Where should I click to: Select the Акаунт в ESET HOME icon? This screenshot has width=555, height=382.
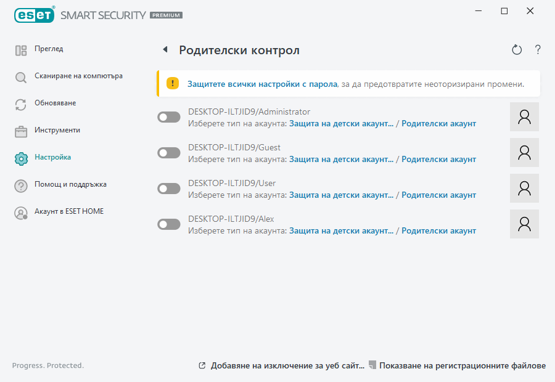point(21,211)
